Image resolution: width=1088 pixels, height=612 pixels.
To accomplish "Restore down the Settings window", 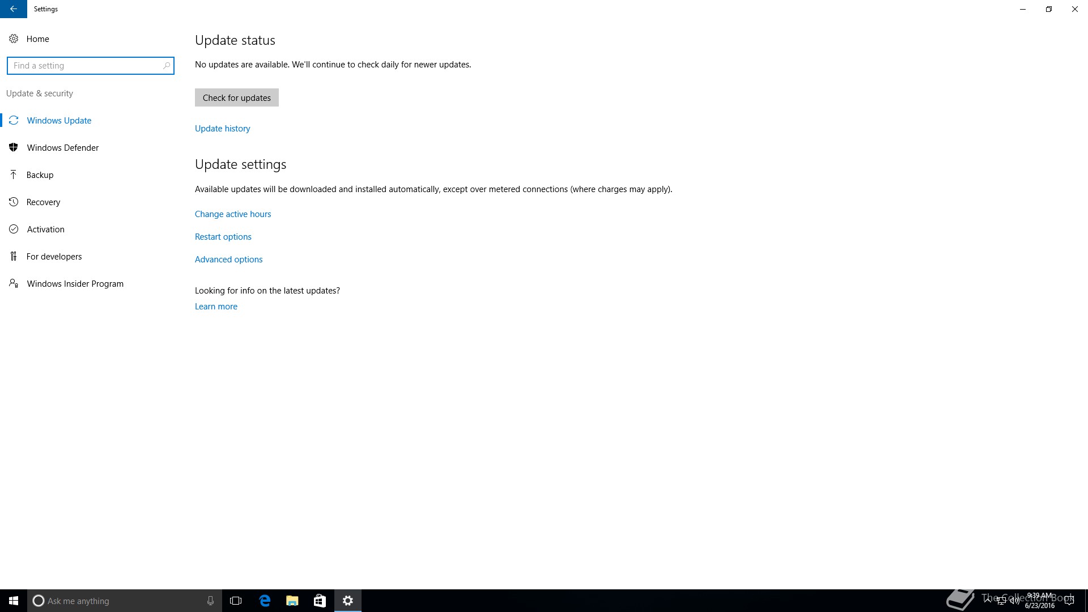I will coord(1049,9).
